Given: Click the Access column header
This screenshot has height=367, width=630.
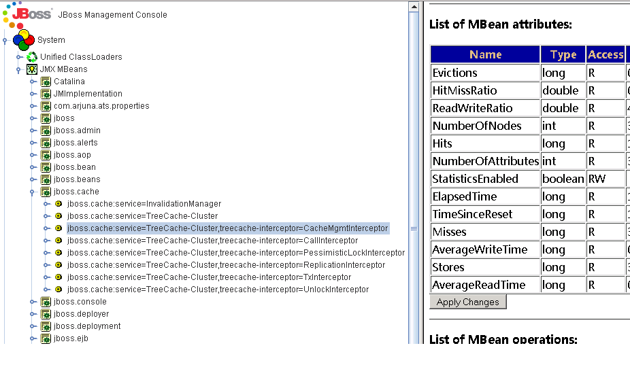Looking at the screenshot, I should point(606,54).
